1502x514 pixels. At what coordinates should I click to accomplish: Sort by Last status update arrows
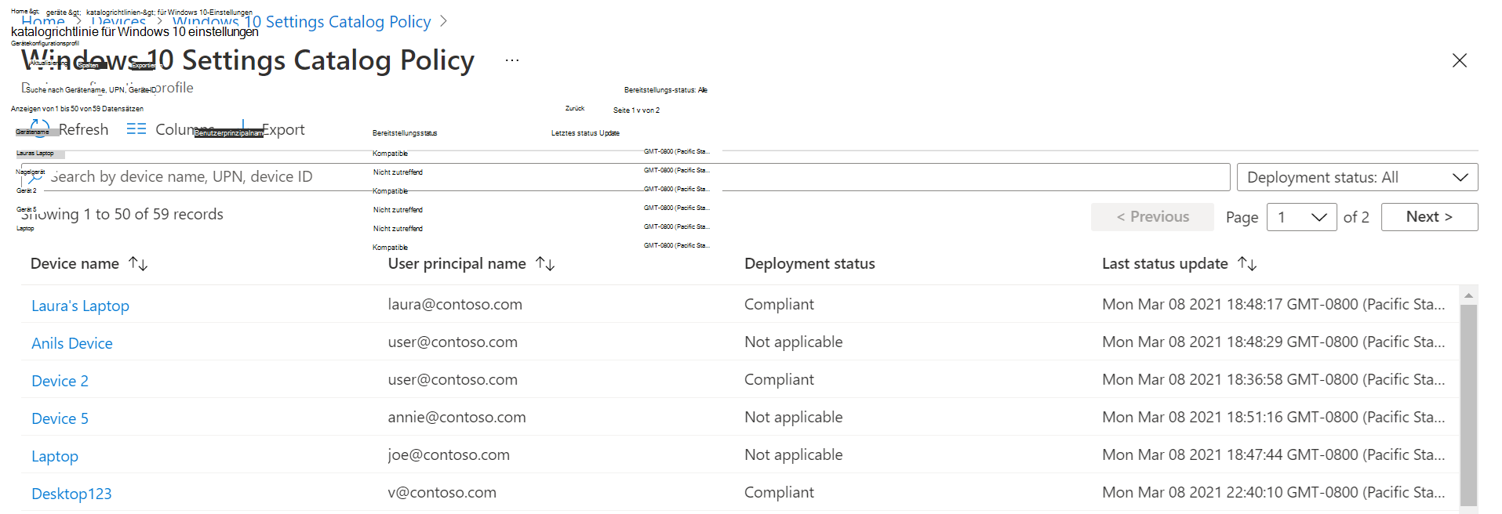coord(1248,264)
